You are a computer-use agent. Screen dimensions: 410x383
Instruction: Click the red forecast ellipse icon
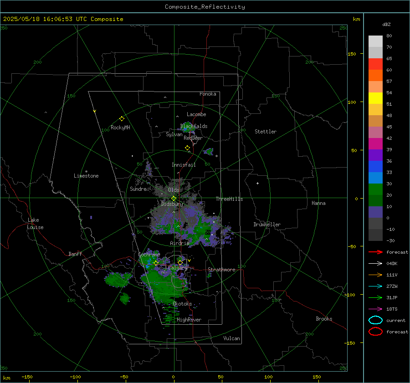tap(375, 332)
